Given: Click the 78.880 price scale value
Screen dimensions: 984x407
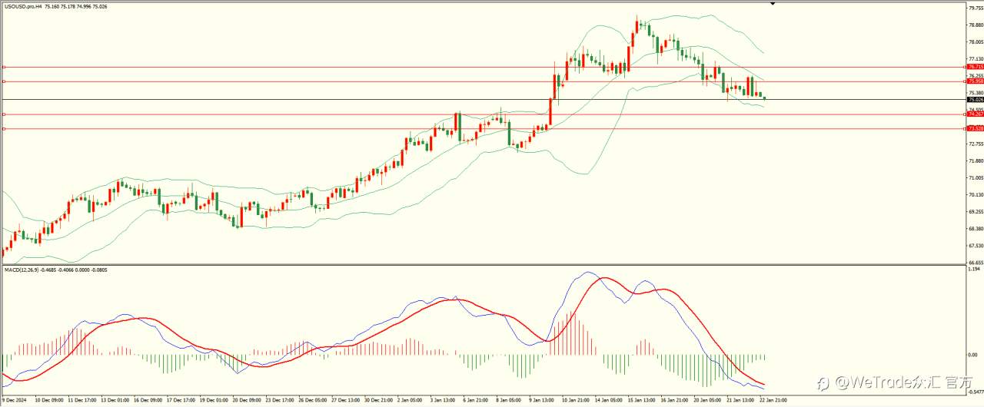Looking at the screenshot, I should coord(976,25).
